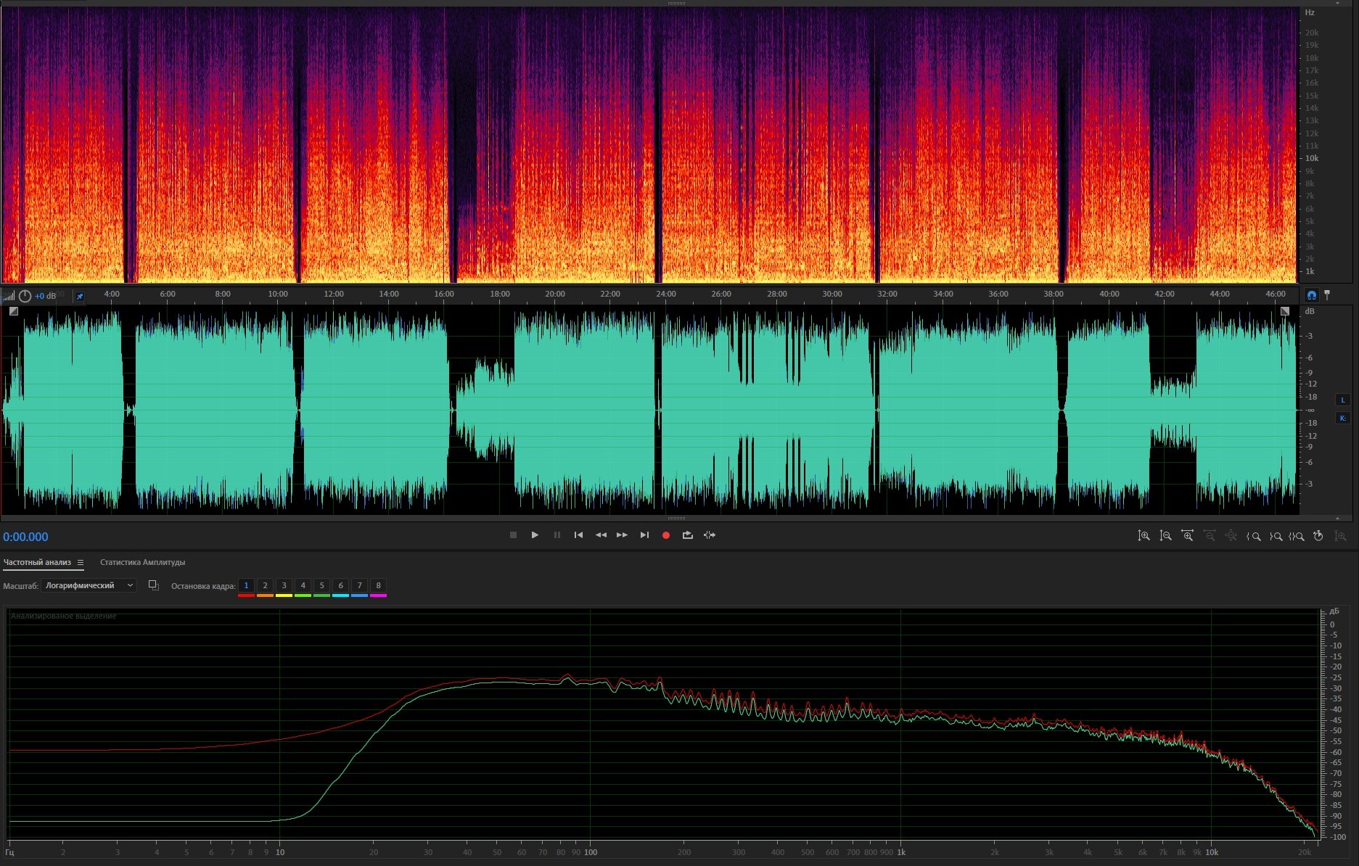Start playback with the Play button
The height and width of the screenshot is (866, 1359).
[x=535, y=535]
